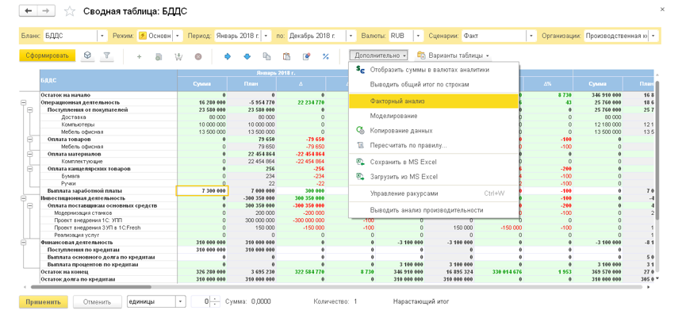Click the delete cross circle icon
The width and height of the screenshot is (682, 314).
198,56
